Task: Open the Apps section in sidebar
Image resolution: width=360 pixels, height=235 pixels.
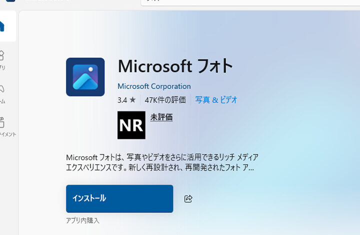Action: tap(2, 59)
